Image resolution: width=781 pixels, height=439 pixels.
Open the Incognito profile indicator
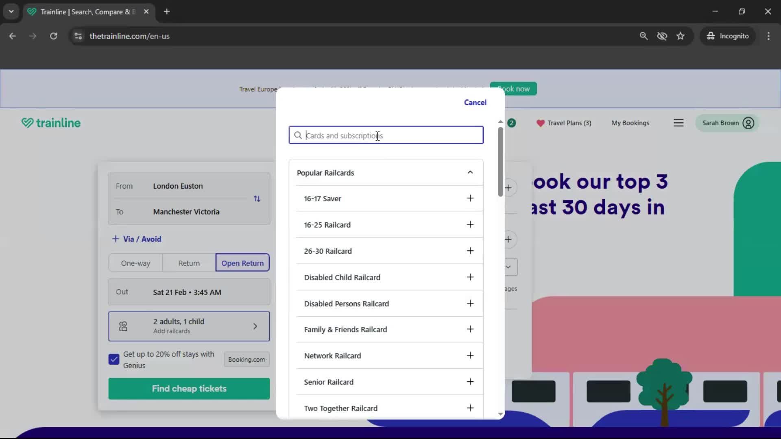[x=728, y=36]
